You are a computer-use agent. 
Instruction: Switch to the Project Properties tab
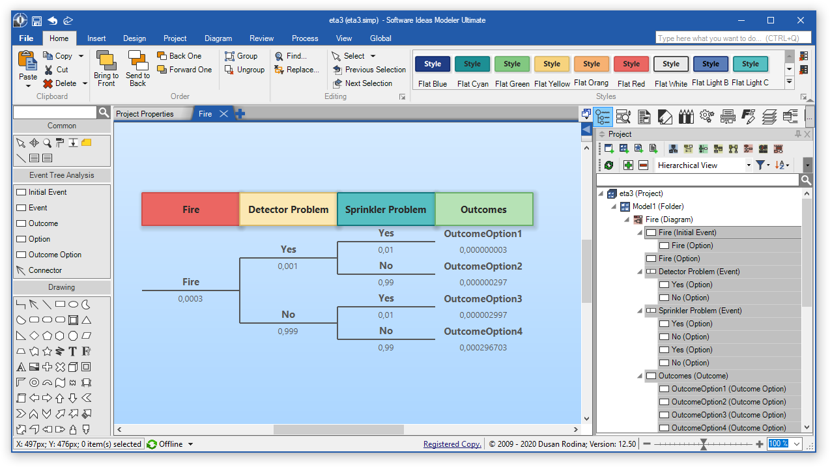pyautogui.click(x=145, y=114)
